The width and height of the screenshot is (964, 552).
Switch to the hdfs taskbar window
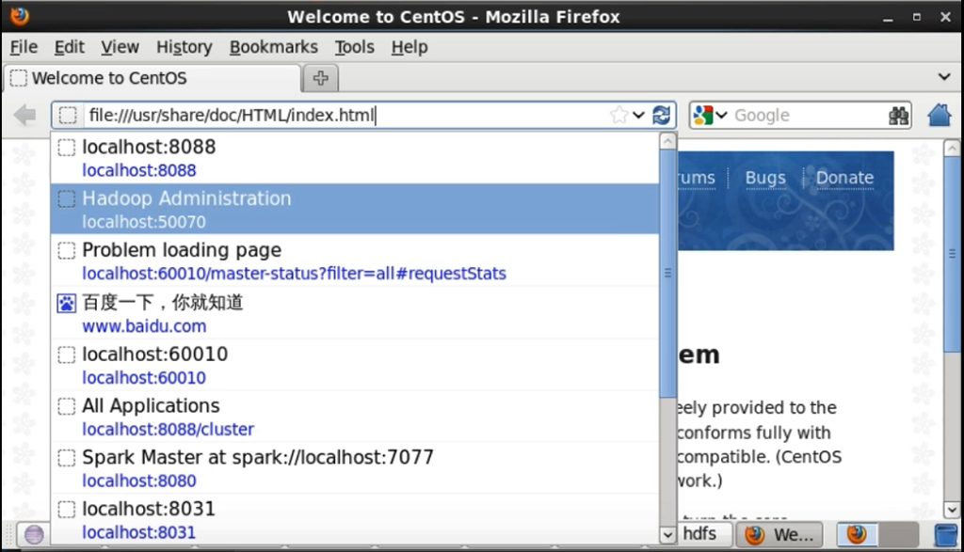(704, 534)
